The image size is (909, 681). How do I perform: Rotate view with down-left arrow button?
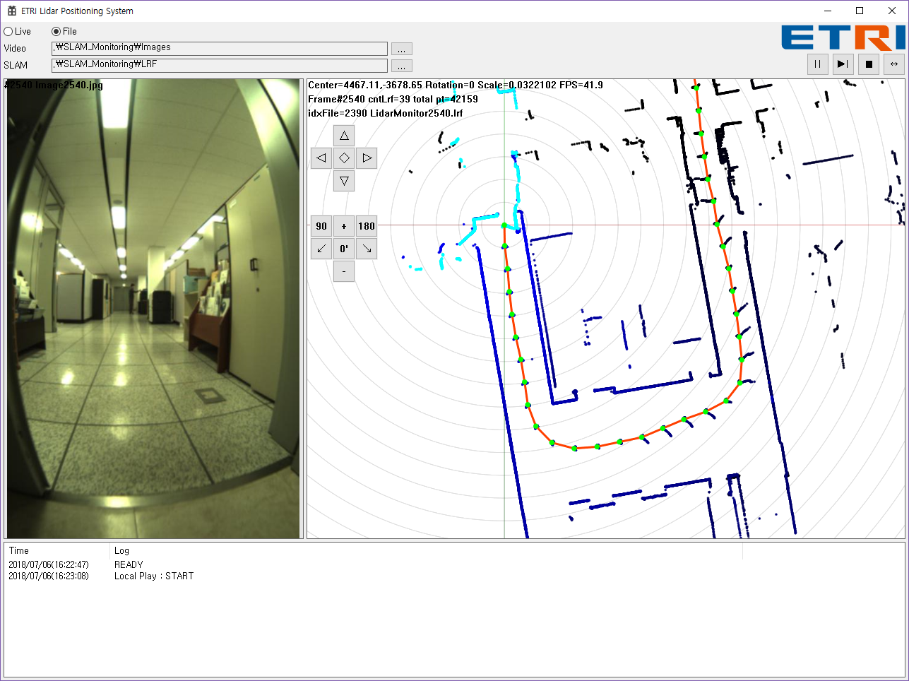tap(321, 249)
